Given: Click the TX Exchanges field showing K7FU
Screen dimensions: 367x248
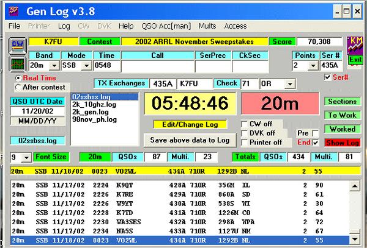Looking at the screenshot, I should [x=195, y=83].
